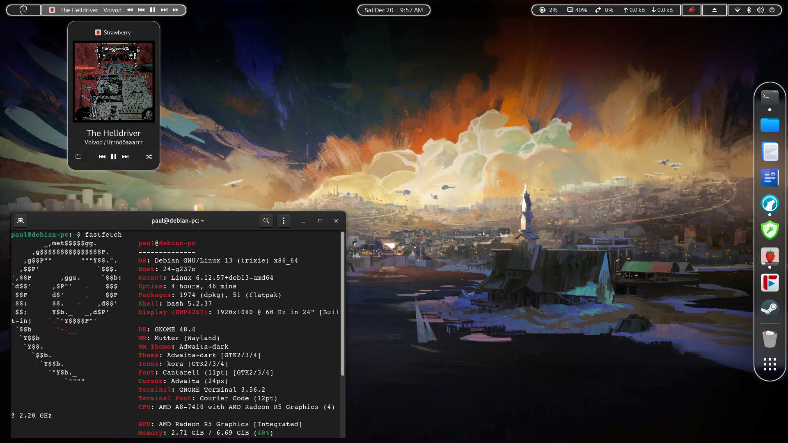Open Steam from the dock
The width and height of the screenshot is (788, 443).
(770, 308)
